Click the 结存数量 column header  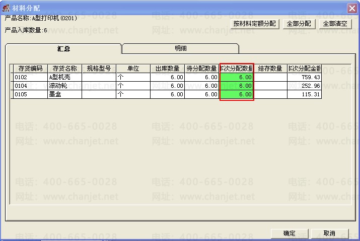click(270, 69)
